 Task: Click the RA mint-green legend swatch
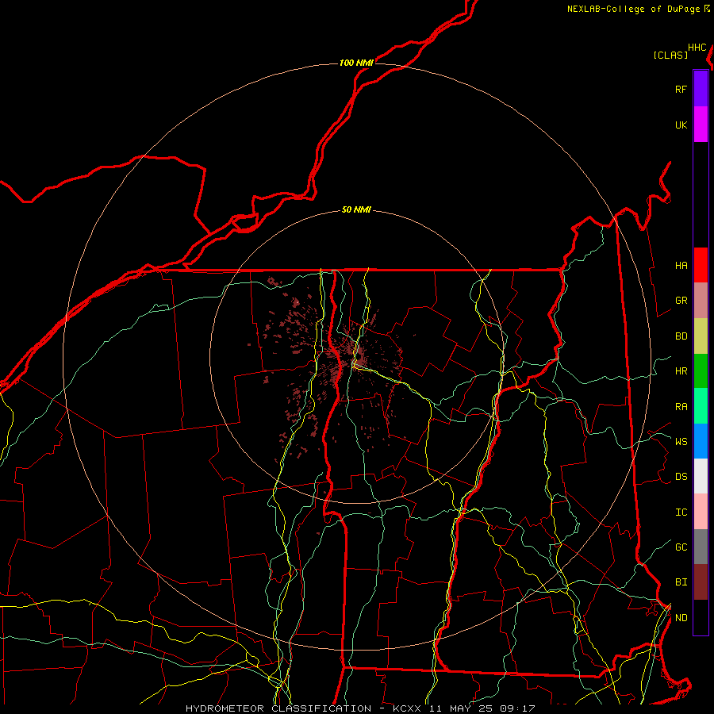(x=701, y=406)
